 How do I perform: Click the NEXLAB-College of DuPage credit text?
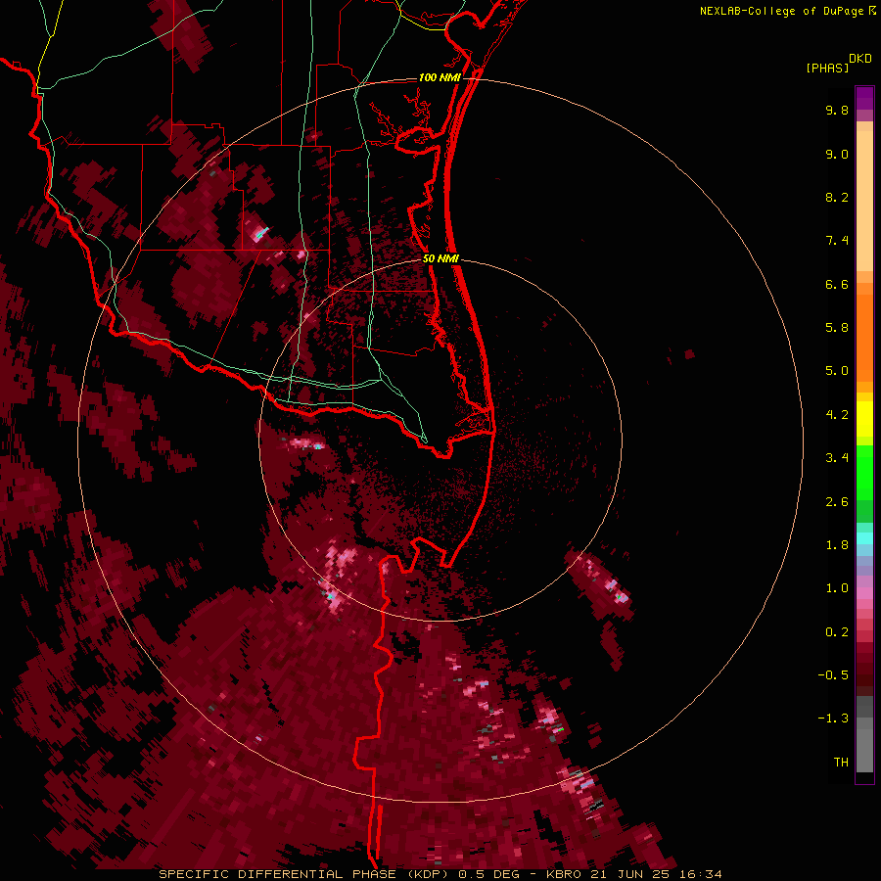pyautogui.click(x=781, y=11)
